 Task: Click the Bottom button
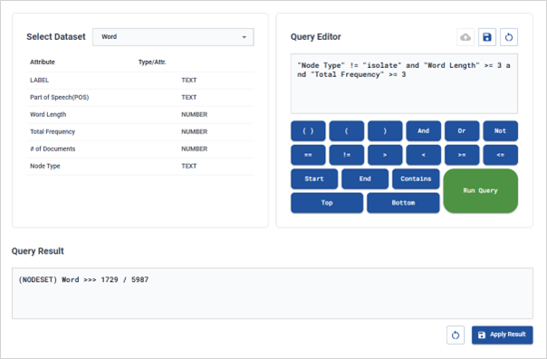[x=403, y=203]
